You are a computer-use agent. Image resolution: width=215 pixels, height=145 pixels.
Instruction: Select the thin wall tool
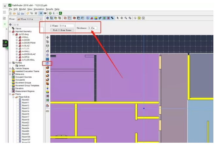47,59
